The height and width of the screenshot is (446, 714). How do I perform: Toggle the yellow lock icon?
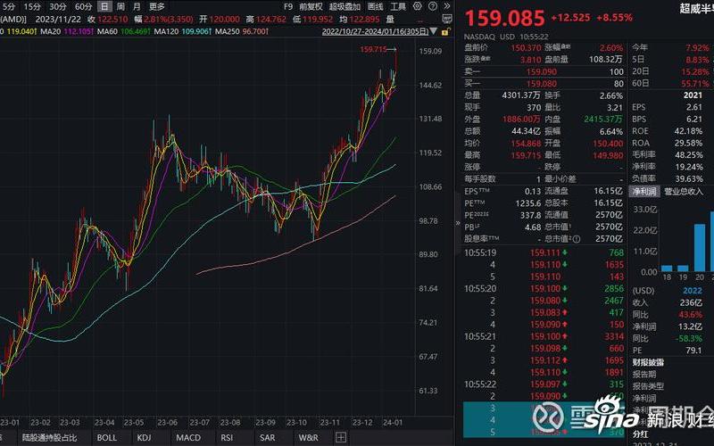click(x=445, y=31)
